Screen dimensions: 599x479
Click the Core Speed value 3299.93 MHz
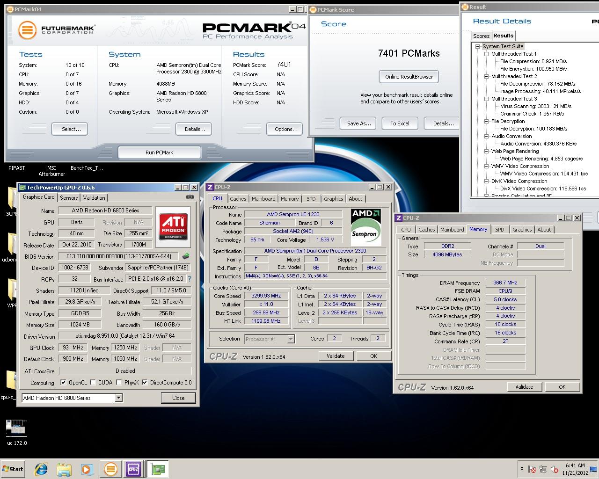267,296
